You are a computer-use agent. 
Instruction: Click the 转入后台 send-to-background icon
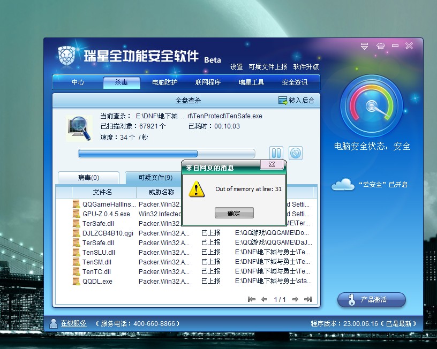(x=283, y=101)
